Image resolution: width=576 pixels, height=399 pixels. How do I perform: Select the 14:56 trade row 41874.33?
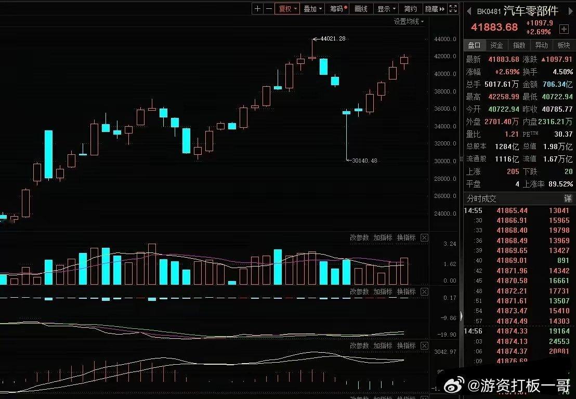click(x=517, y=331)
